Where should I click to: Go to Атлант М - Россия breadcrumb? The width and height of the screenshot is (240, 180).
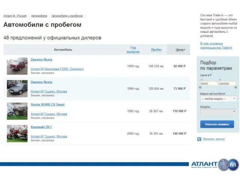click(x=15, y=16)
